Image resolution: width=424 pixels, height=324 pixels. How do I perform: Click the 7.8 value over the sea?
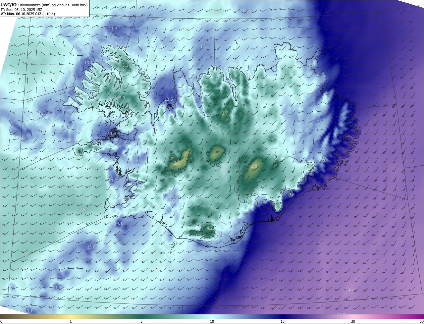[83, 210]
